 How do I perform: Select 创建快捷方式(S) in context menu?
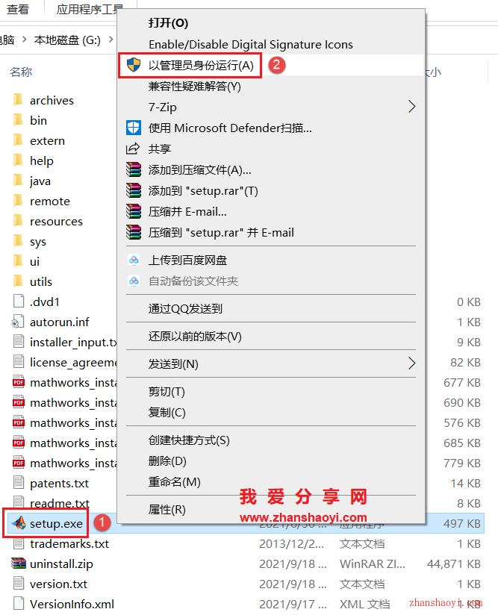[x=189, y=440]
